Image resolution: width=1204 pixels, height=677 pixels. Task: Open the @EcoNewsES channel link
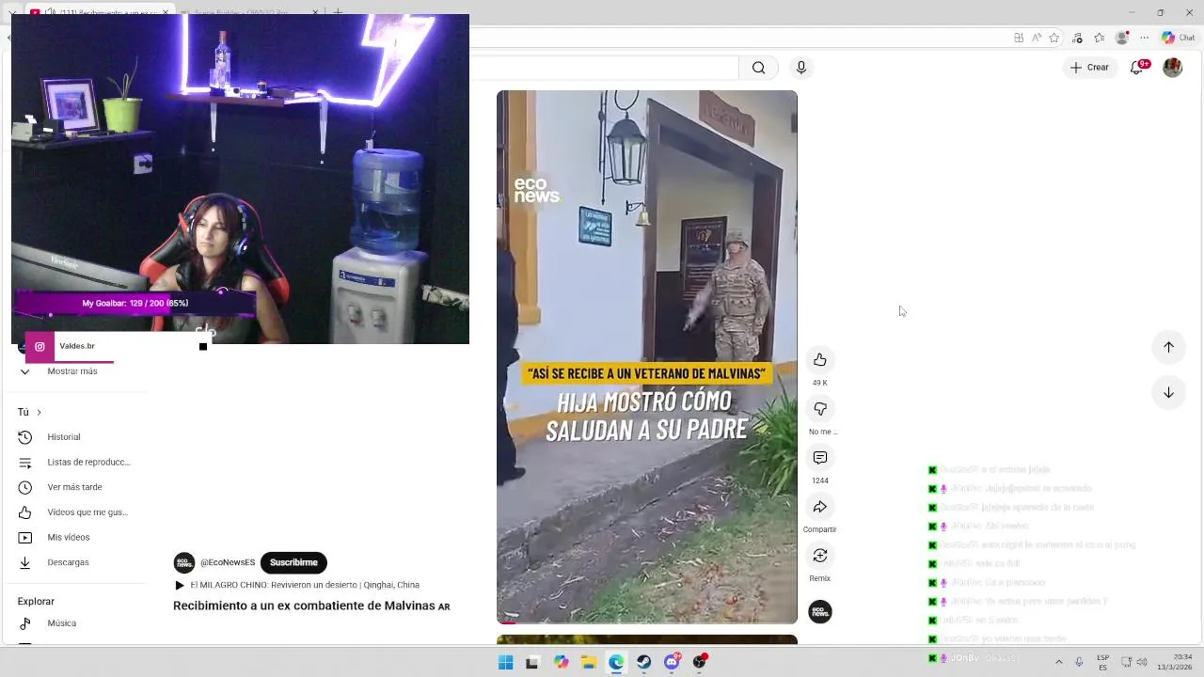[228, 562]
